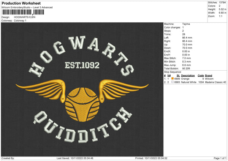
Task: Select the 'Madeira Classic 40' brand cell
Action: (x=215, y=82)
